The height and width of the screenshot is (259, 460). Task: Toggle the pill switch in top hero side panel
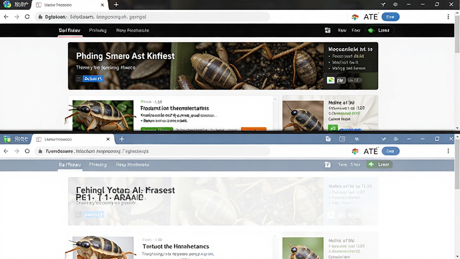(x=354, y=80)
